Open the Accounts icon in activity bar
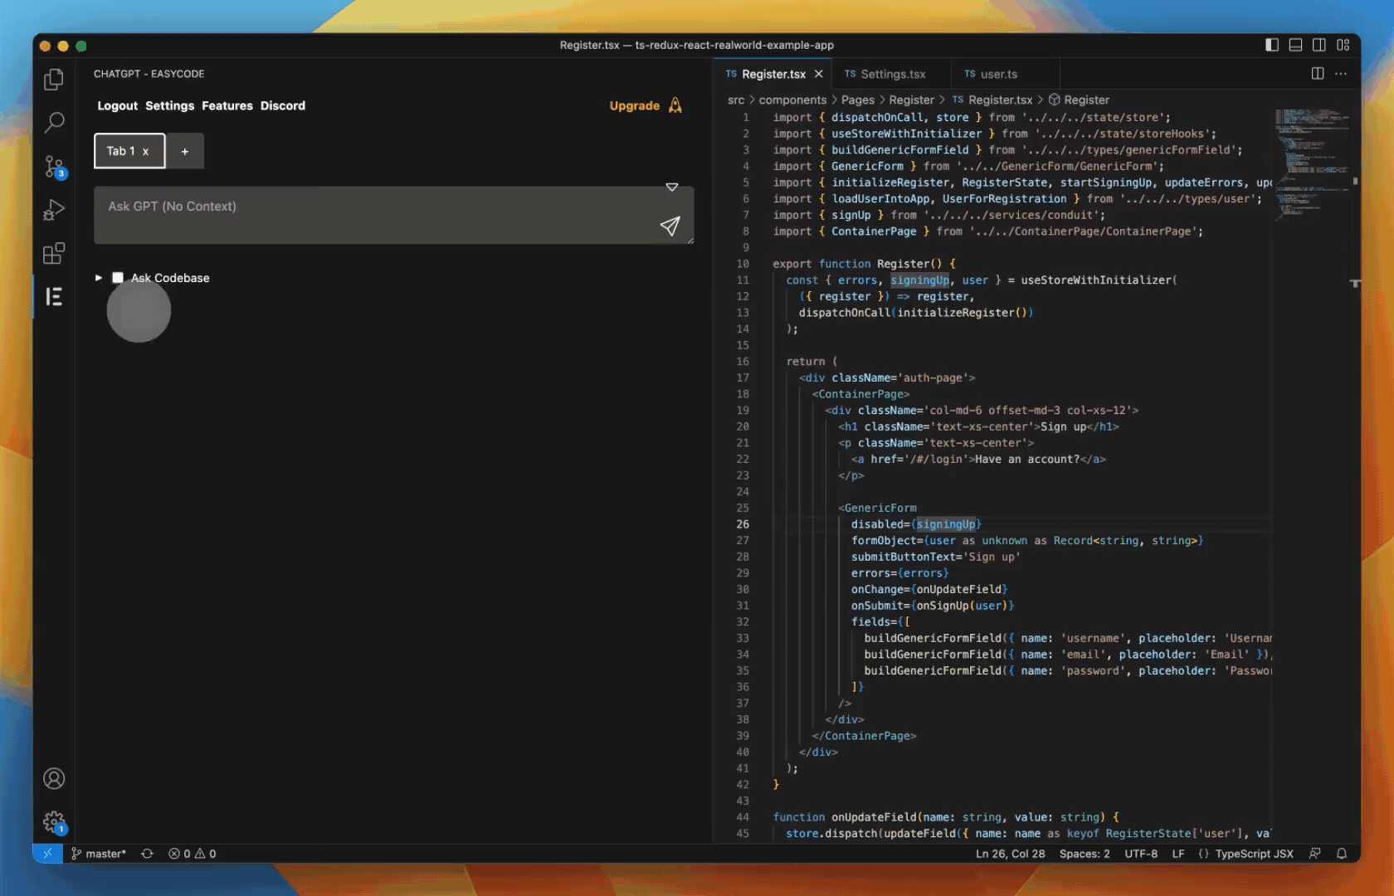The image size is (1394, 896). point(54,778)
